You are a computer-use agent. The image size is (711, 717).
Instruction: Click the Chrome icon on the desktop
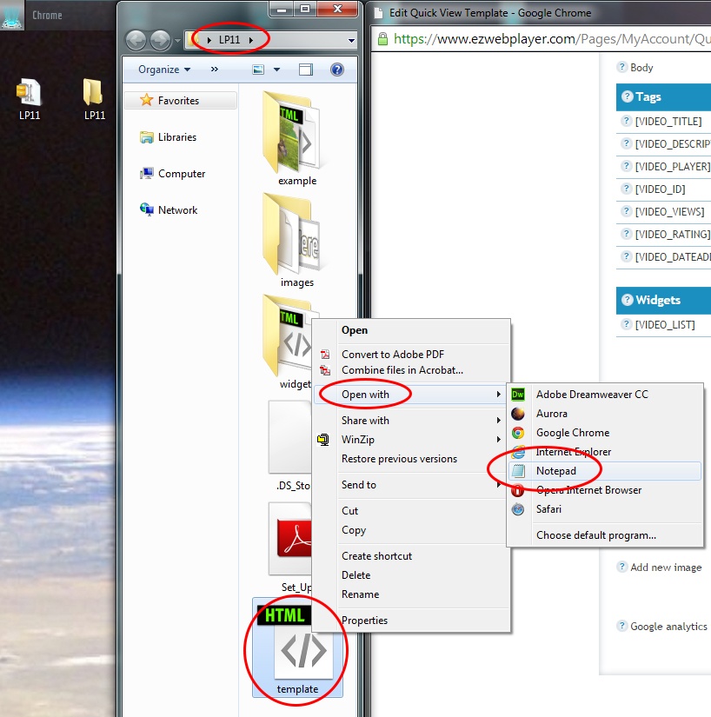click(x=12, y=15)
